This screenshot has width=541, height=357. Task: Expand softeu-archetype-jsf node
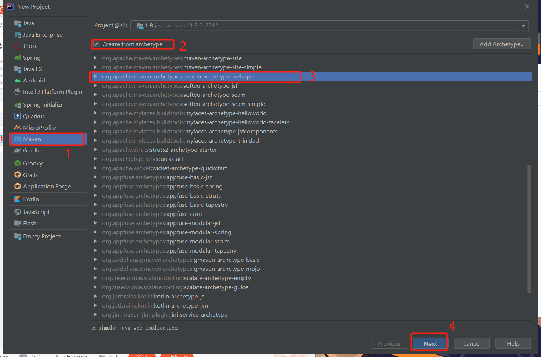[95, 85]
